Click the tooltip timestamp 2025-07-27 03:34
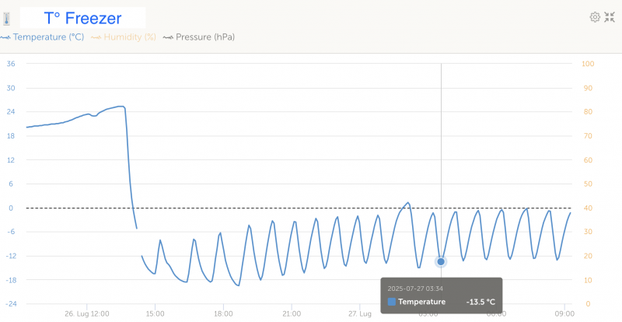The image size is (622, 322). 415,289
